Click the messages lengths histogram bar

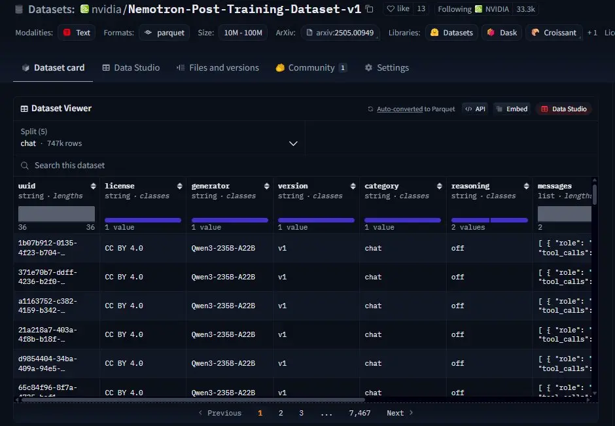pos(565,214)
